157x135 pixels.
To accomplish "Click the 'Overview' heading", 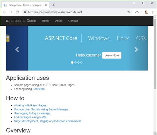I will (x=18, y=130).
